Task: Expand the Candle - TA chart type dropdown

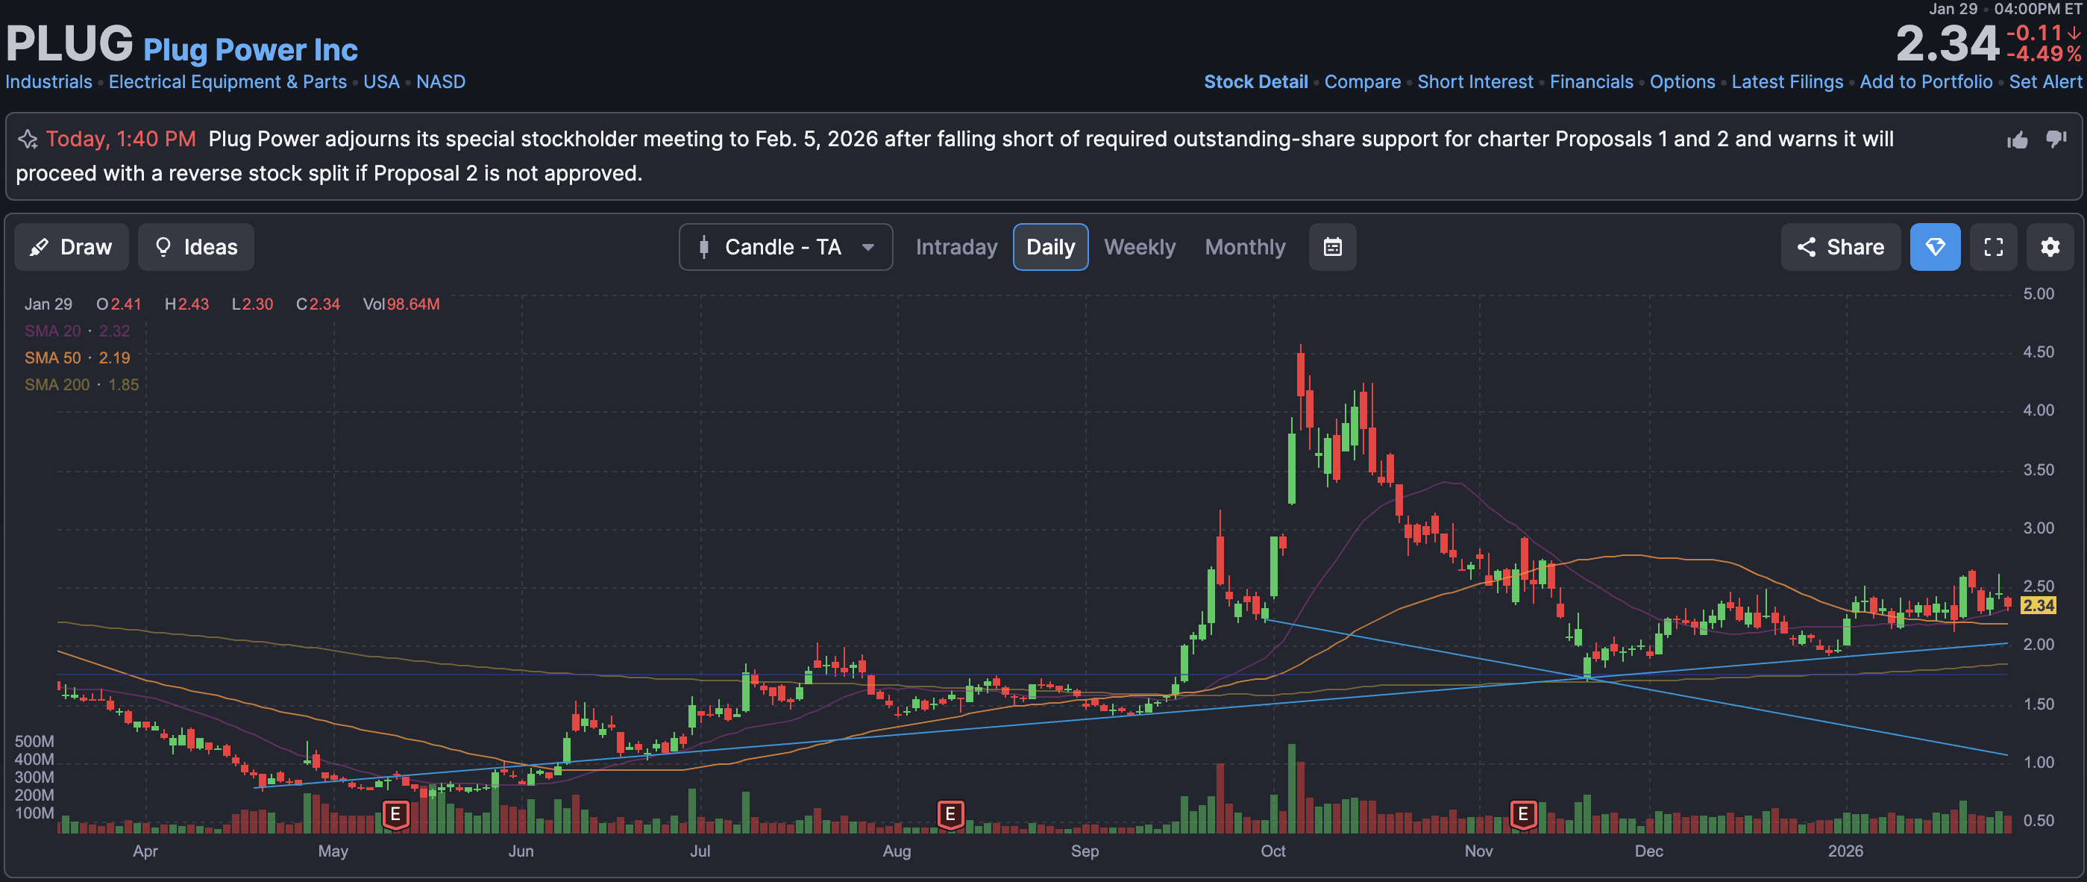Action: [x=785, y=247]
